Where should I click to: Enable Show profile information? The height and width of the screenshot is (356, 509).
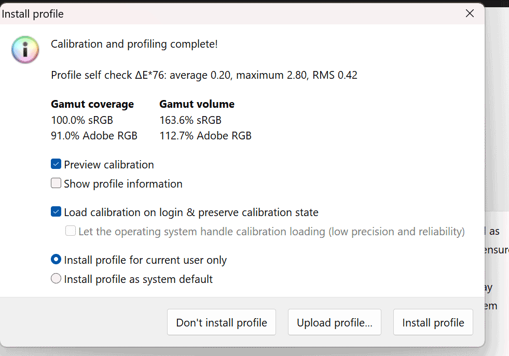coord(56,183)
